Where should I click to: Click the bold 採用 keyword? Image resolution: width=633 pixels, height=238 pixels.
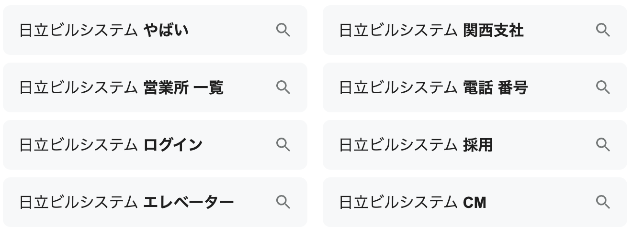tap(478, 145)
